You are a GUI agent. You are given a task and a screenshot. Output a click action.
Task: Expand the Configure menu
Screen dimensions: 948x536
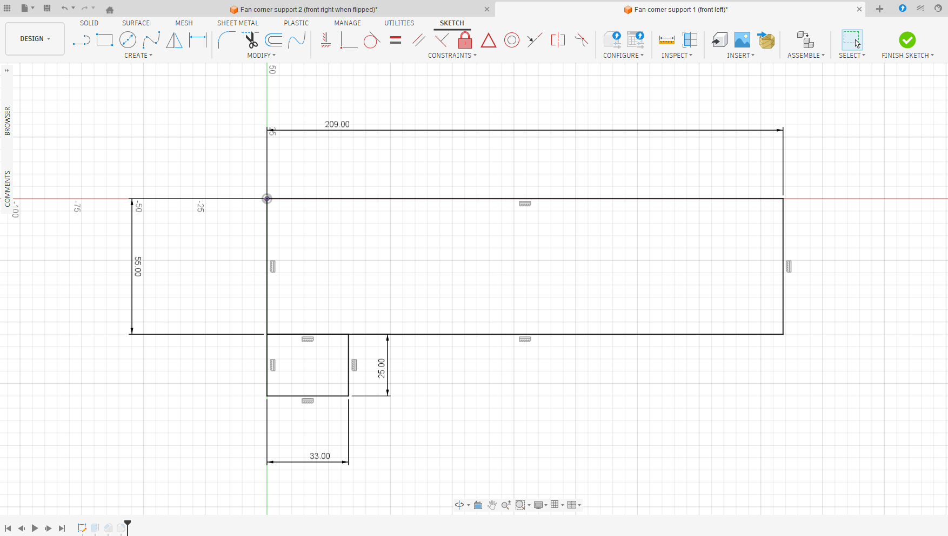(624, 56)
